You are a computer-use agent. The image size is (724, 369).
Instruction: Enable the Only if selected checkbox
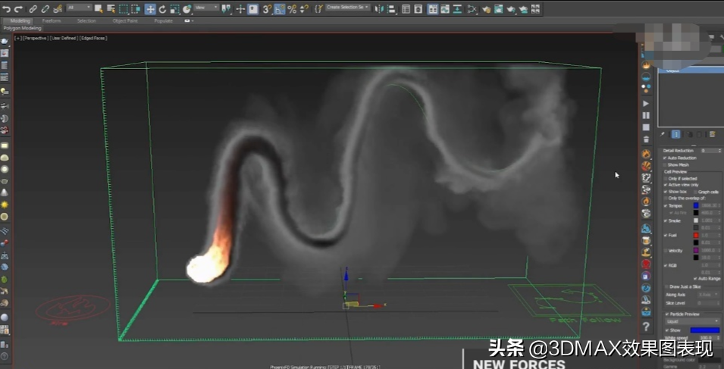666,179
